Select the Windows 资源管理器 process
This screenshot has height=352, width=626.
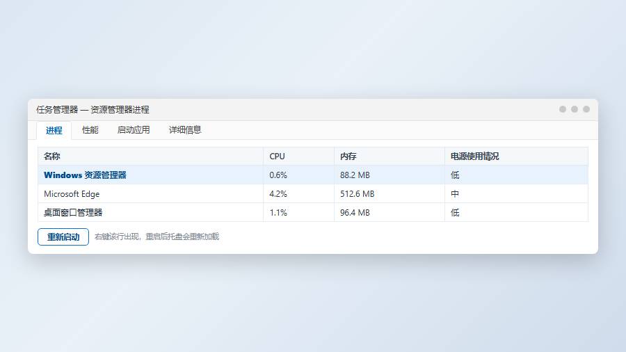point(313,175)
